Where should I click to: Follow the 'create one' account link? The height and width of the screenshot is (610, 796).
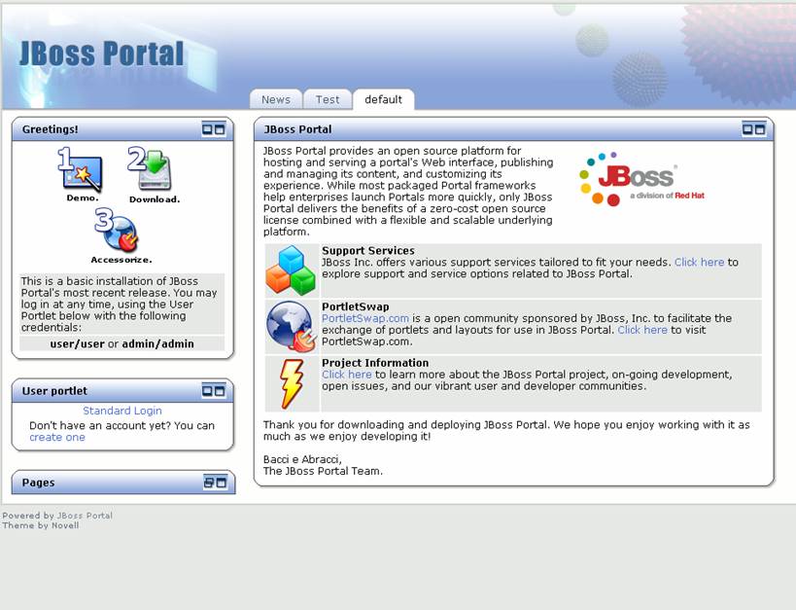57,437
